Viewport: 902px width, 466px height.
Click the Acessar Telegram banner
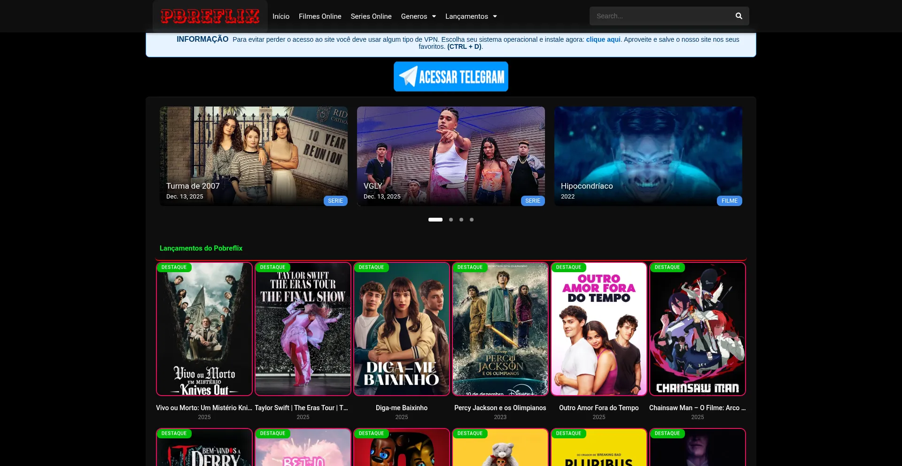[x=451, y=76]
